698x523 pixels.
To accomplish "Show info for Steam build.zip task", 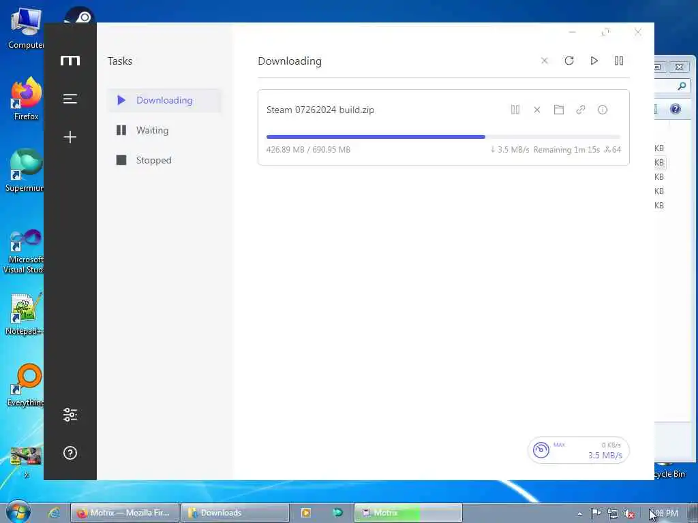I will (603, 110).
